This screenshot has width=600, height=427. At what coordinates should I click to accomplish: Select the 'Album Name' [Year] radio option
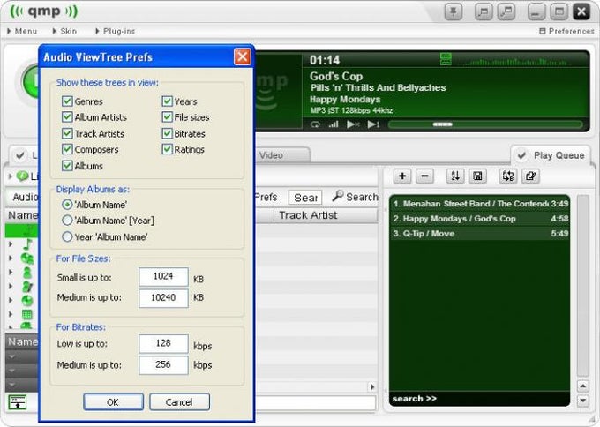(x=67, y=221)
